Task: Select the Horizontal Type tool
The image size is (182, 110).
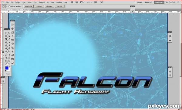Action: [x=9, y=55]
